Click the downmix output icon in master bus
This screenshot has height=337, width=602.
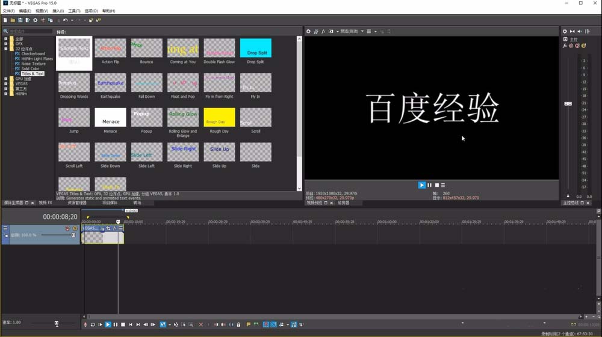tap(573, 31)
